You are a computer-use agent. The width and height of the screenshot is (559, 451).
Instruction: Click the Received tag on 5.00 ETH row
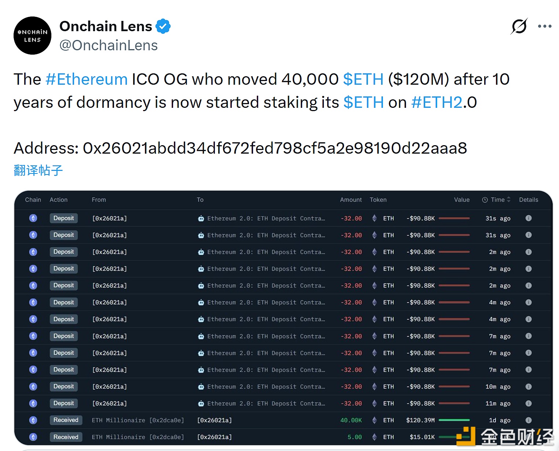pyautogui.click(x=66, y=437)
